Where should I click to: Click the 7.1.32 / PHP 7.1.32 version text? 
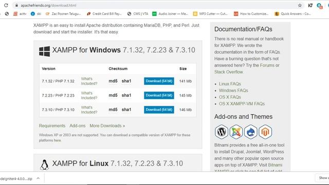[x=58, y=81]
